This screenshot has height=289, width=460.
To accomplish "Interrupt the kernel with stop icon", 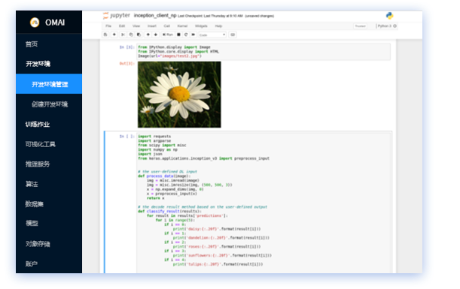I will tap(178, 35).
